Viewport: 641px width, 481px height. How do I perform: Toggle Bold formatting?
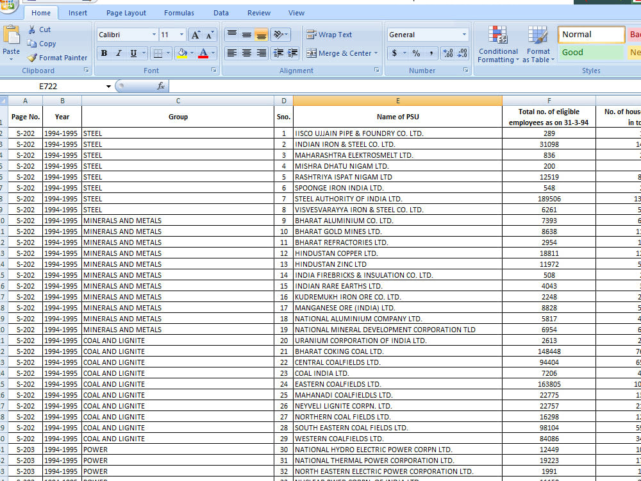click(104, 53)
